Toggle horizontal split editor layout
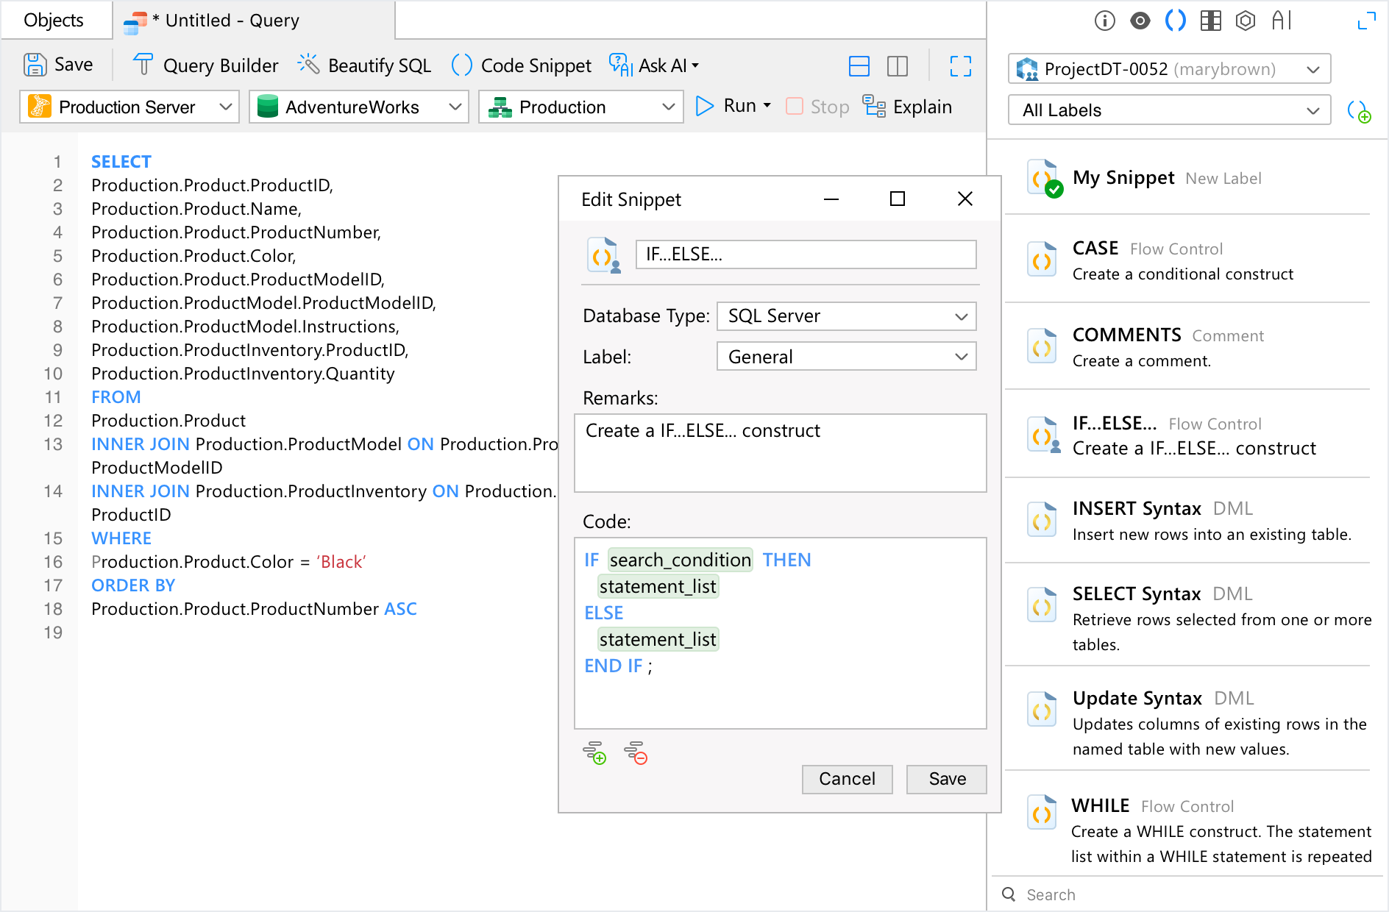The width and height of the screenshot is (1389, 912). tap(859, 66)
